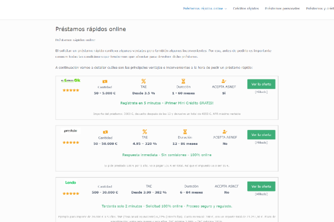Click the 4.95 - 320 % TAE value
The image size is (334, 222).
click(145, 144)
